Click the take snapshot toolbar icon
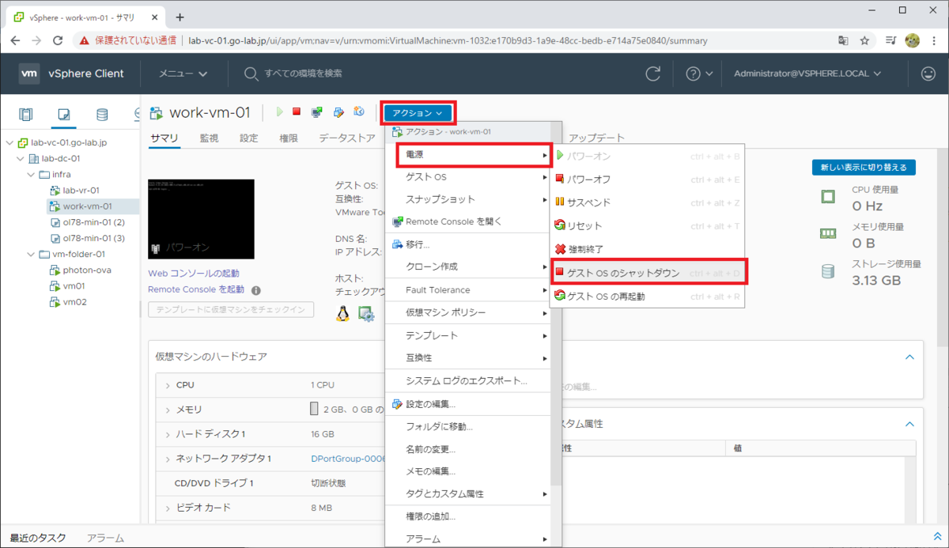The width and height of the screenshot is (949, 548). pos(359,112)
